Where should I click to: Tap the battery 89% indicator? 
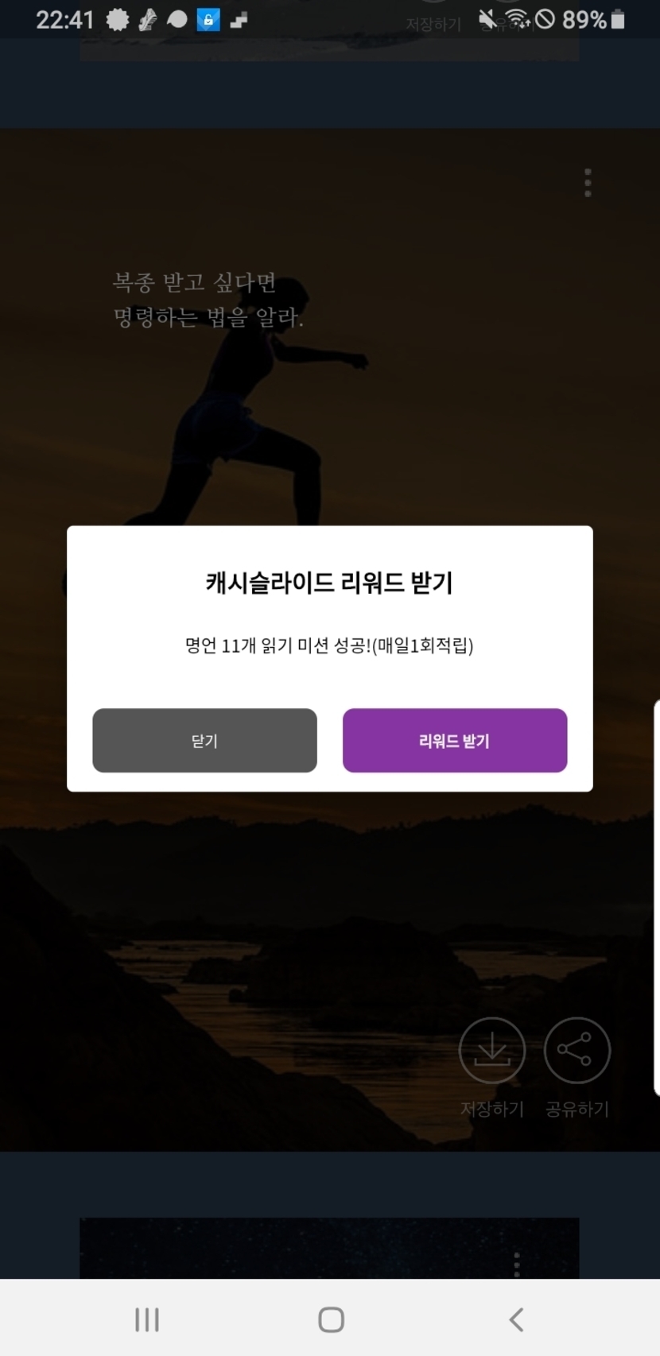pos(593,19)
